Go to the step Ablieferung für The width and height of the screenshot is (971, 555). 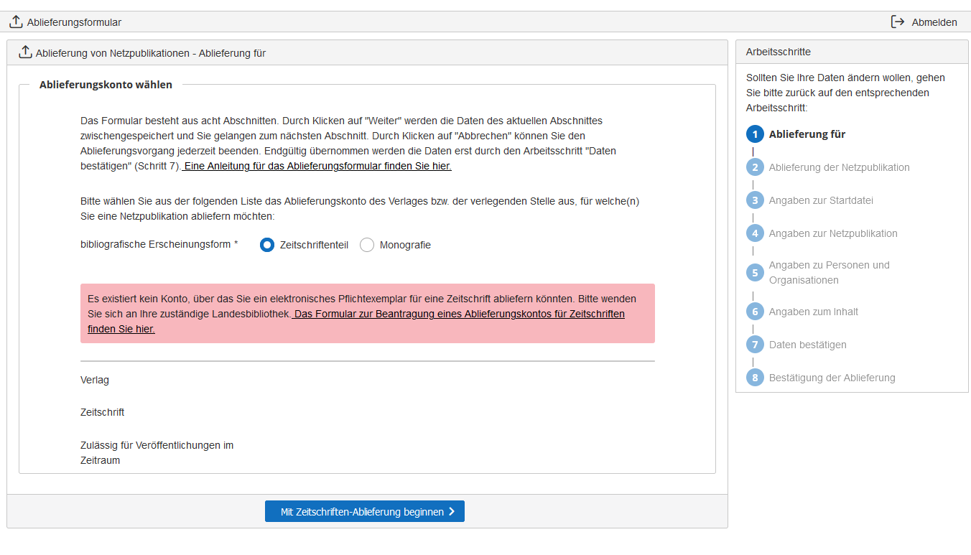coord(807,134)
